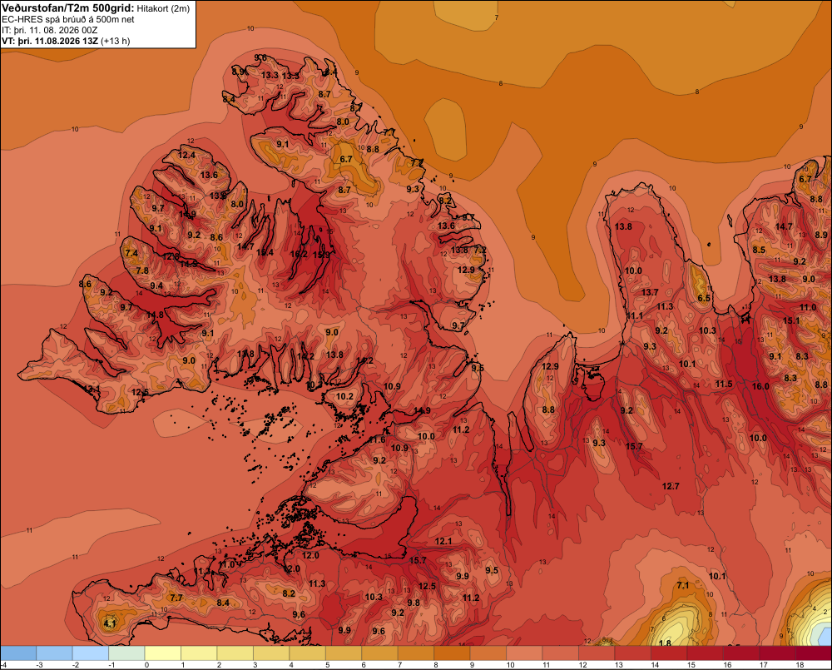Screen dimensions: 832x670
Task: Click the 12.4 temperature label
Action: [186, 156]
